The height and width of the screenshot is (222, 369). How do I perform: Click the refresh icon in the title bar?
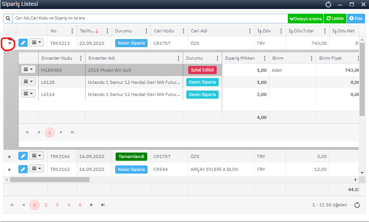point(328,5)
